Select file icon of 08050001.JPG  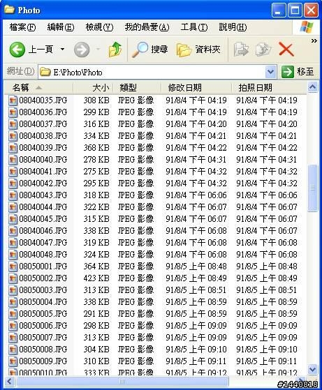pyautogui.click(x=13, y=267)
